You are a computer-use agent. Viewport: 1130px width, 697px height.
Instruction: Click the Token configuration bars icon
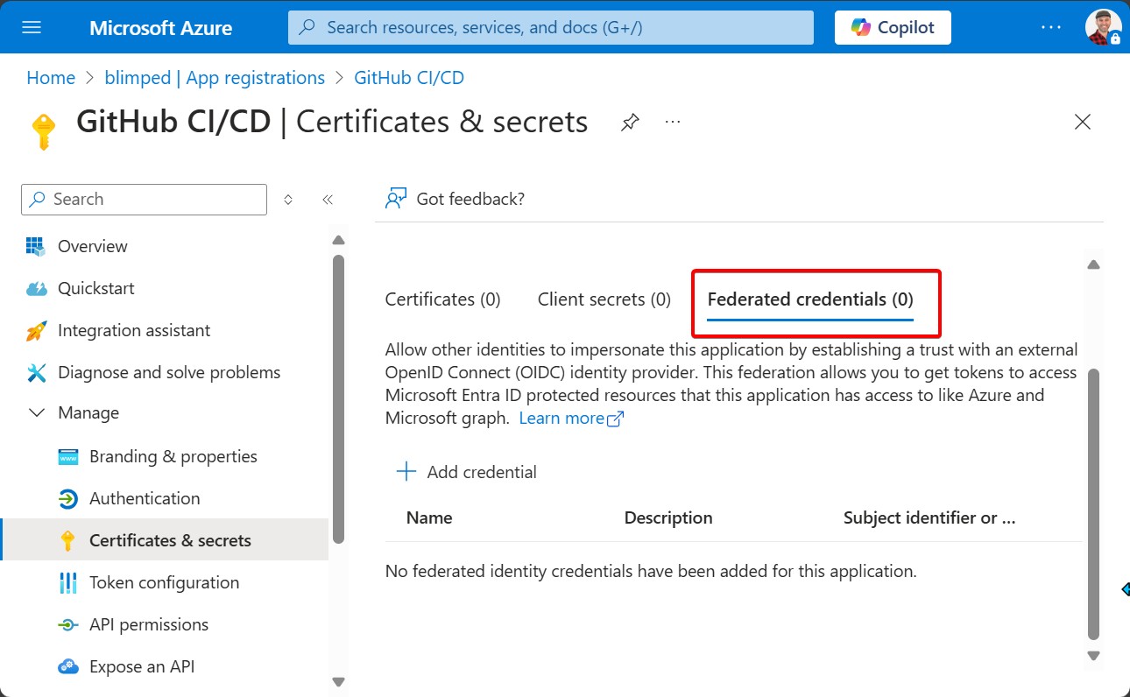(67, 583)
